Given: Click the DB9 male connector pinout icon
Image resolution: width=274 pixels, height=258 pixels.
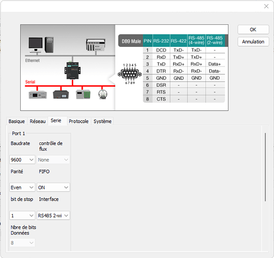Looking at the screenshot, I should coord(130,74).
